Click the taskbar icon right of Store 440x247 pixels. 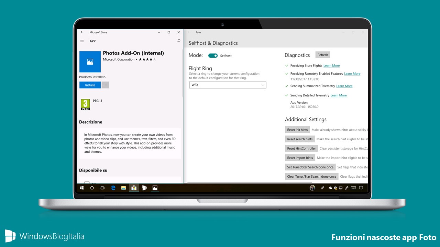[x=144, y=188]
